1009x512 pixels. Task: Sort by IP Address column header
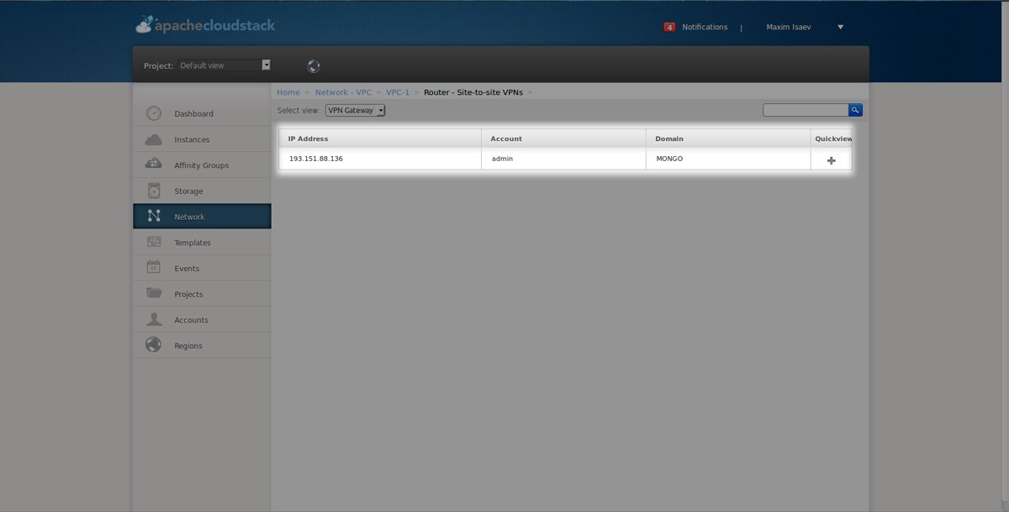click(380, 138)
